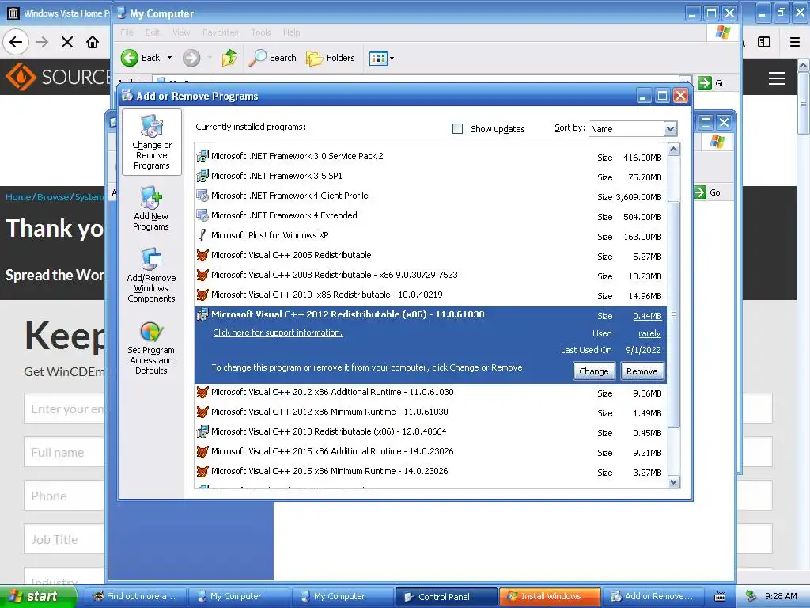Click here for support information link
Image resolution: width=810 pixels, height=608 pixels.
(x=278, y=332)
